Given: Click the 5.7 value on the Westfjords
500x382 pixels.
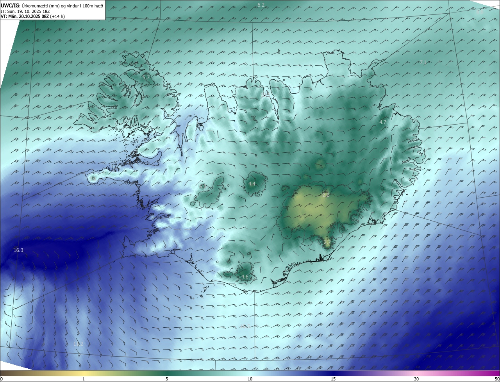Looking at the screenshot, I should (x=146, y=78).
